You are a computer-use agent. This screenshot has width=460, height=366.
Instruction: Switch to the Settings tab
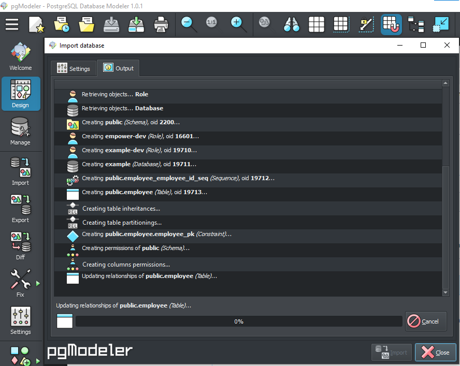coord(73,68)
